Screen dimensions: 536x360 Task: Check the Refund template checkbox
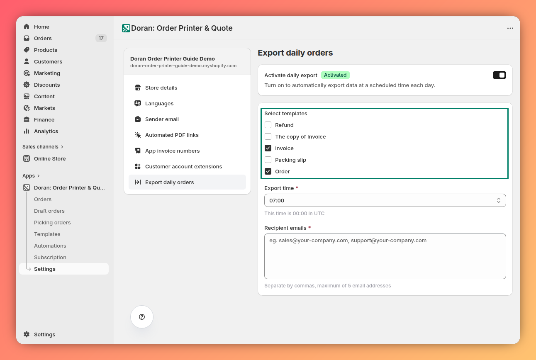268,125
